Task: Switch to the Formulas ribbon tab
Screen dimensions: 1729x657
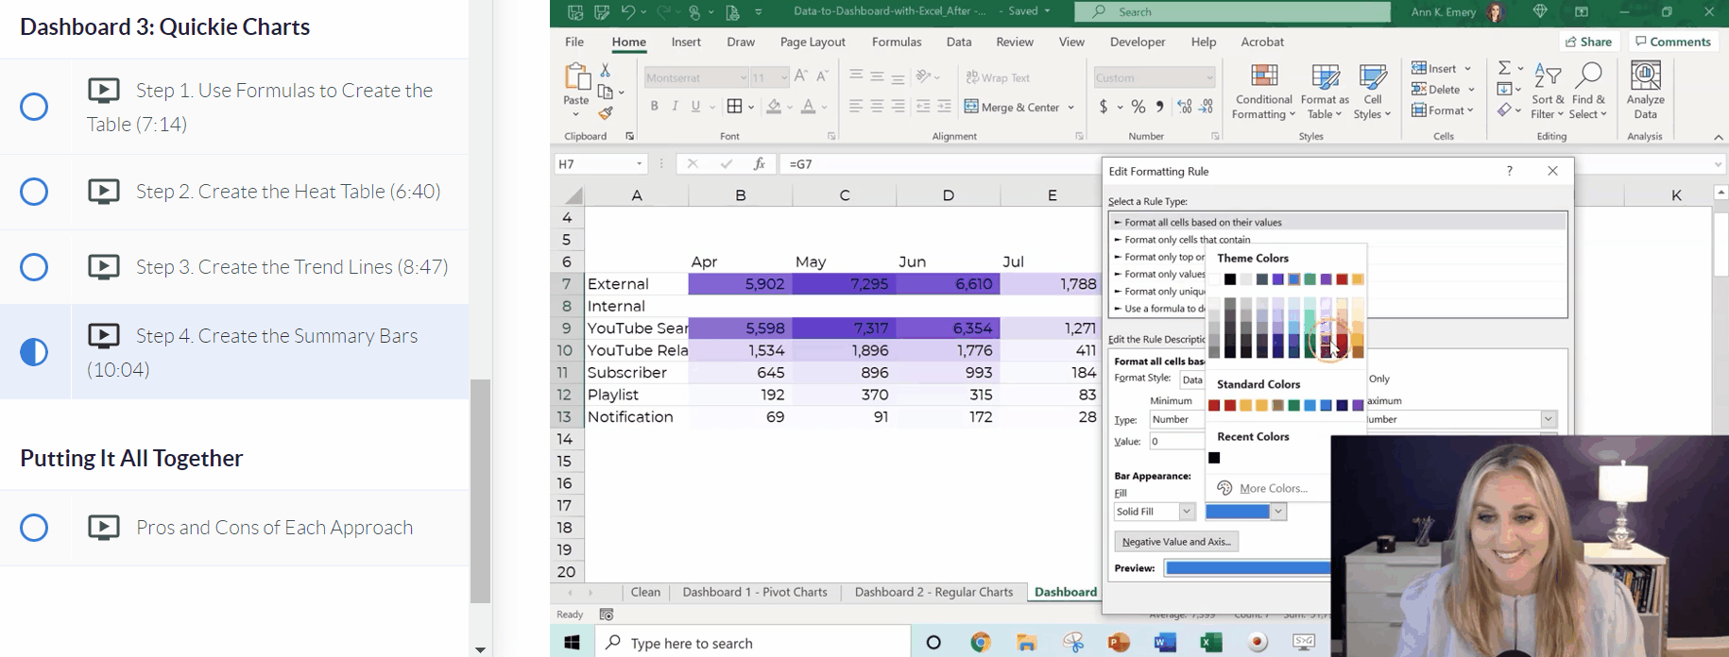Action: coord(897,42)
